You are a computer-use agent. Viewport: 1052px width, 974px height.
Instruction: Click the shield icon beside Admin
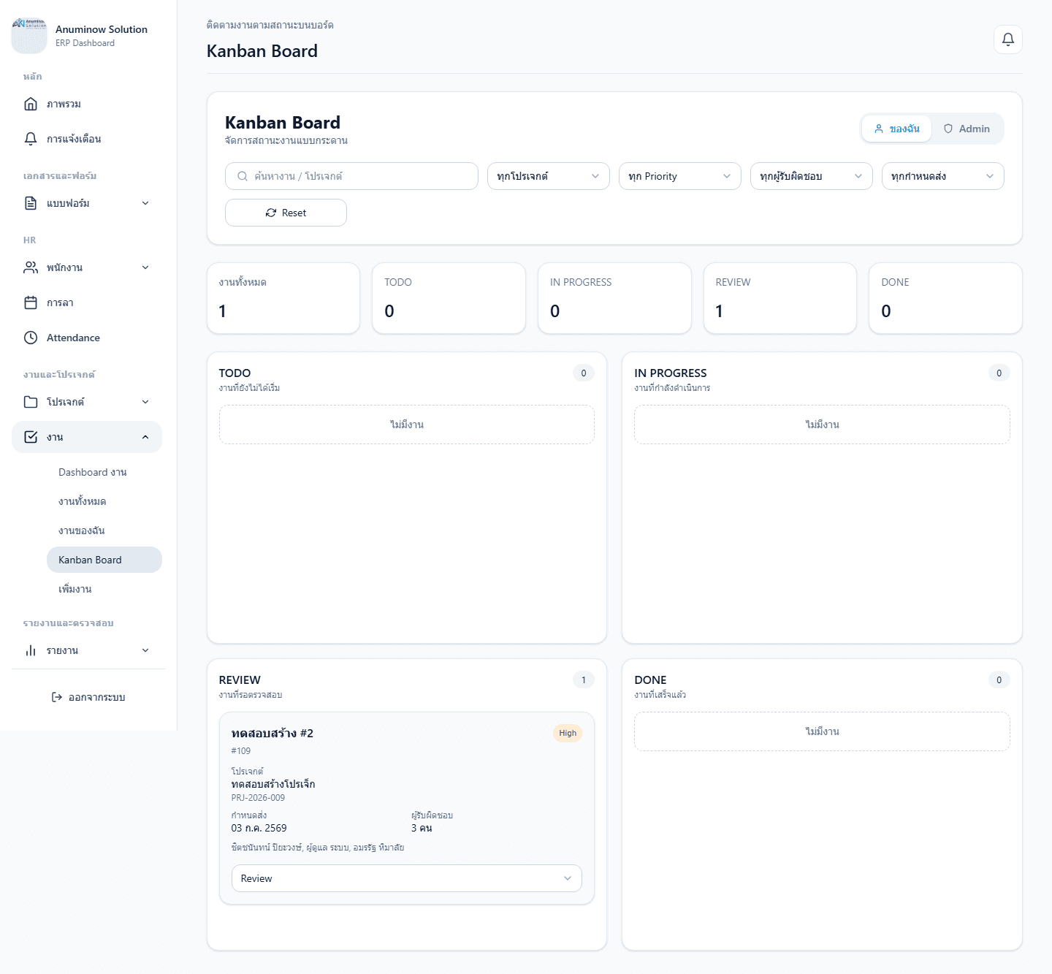[x=948, y=129]
